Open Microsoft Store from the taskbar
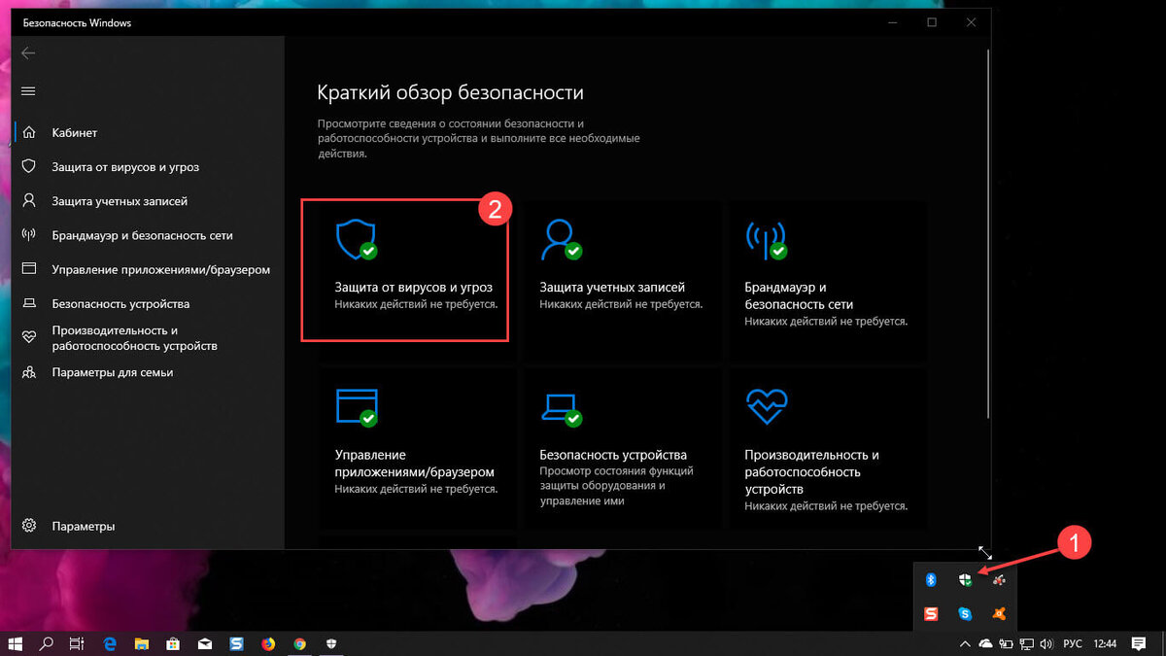 click(x=173, y=643)
